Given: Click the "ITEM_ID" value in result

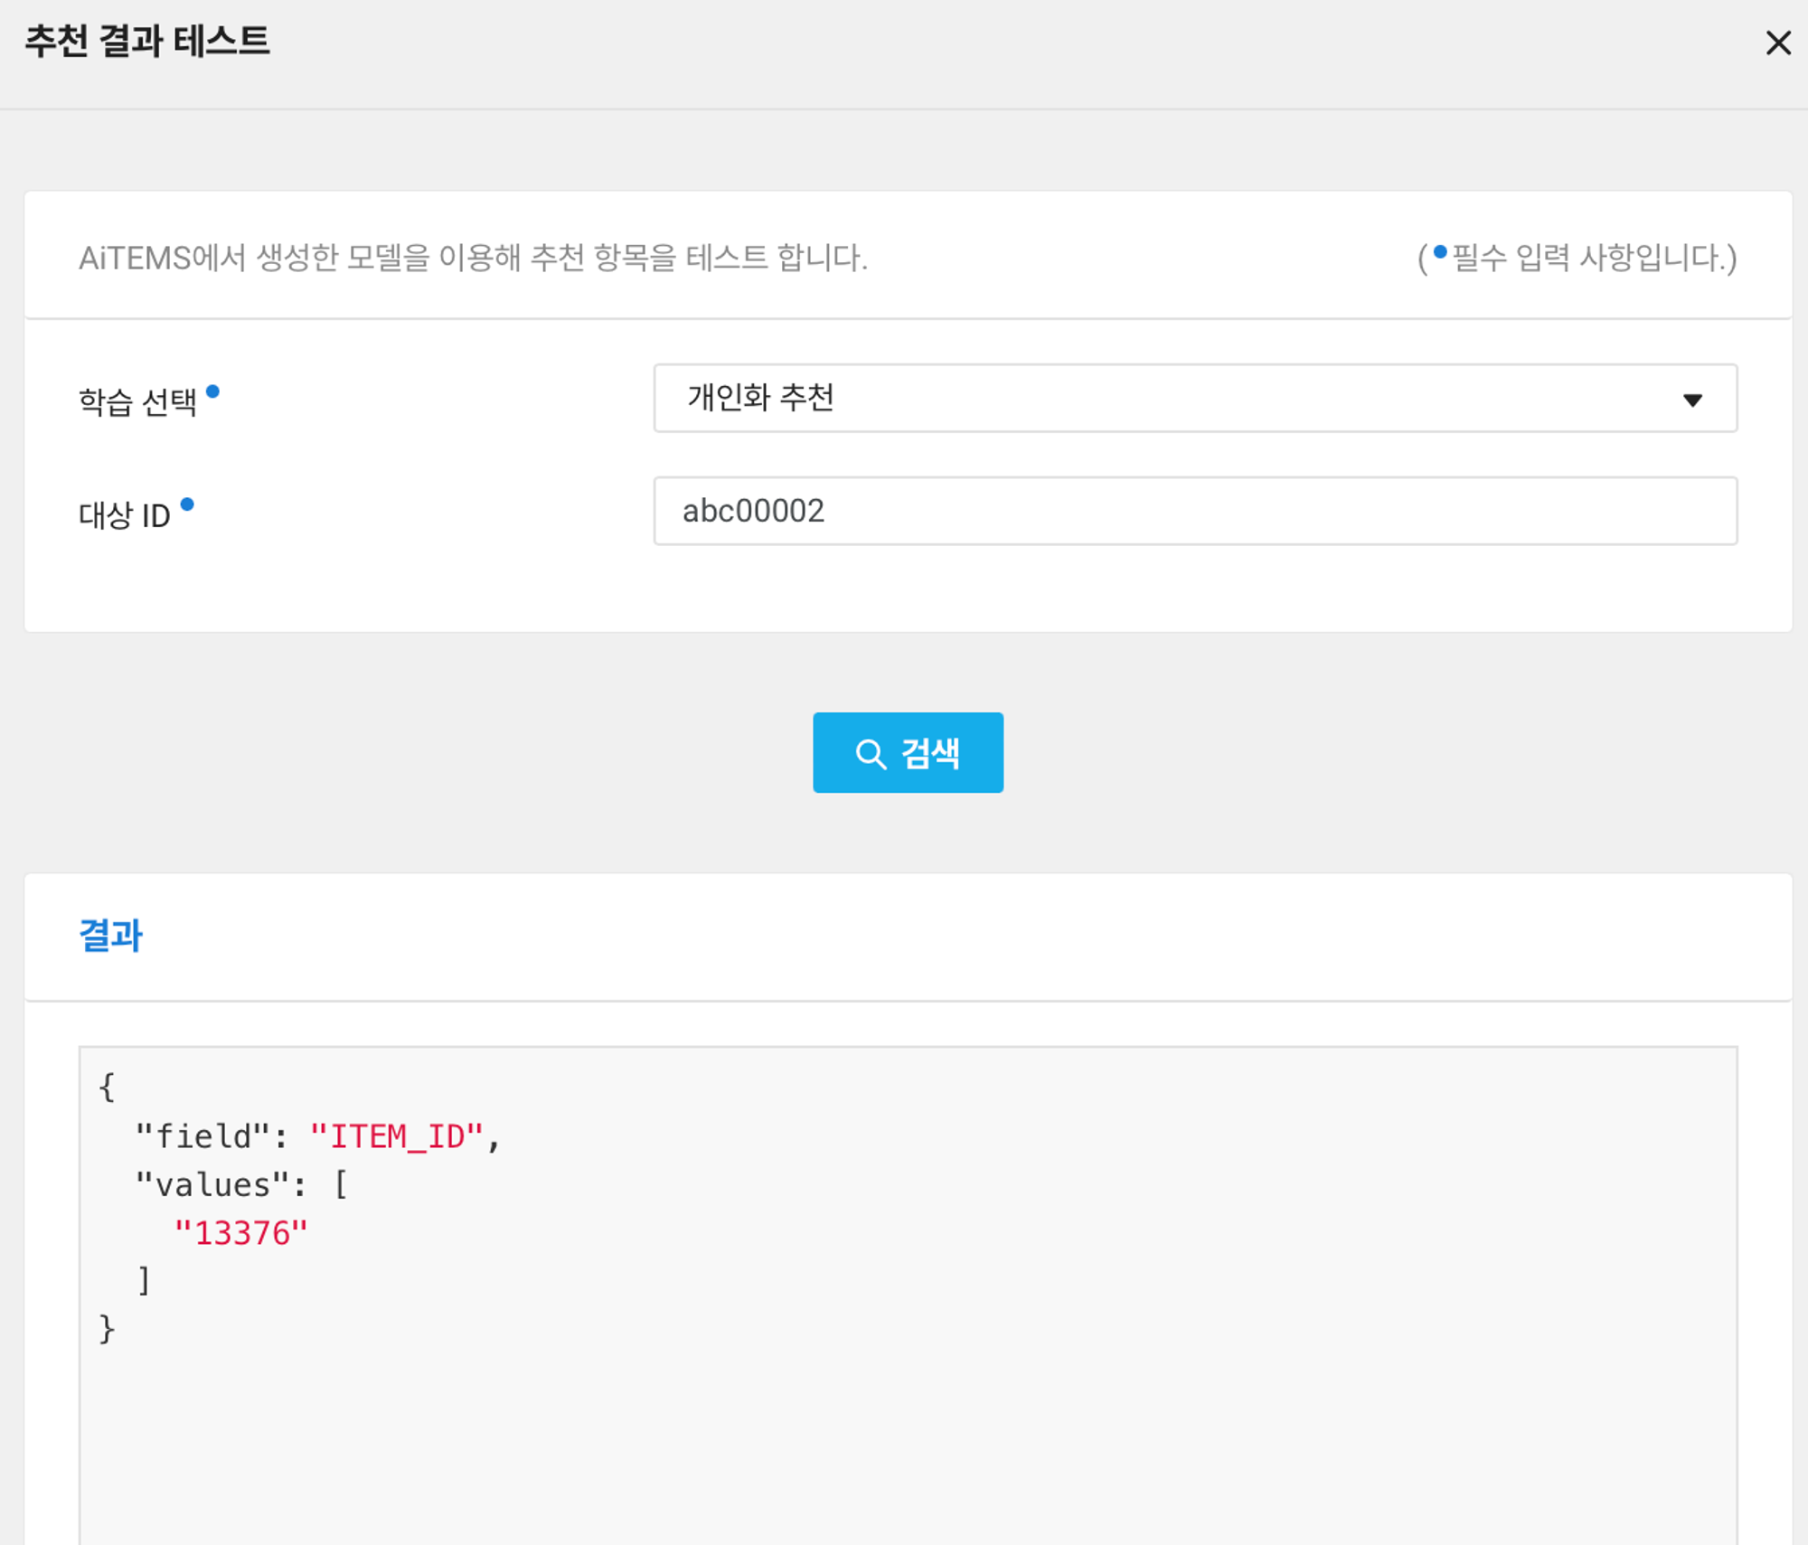Looking at the screenshot, I should click(x=396, y=1136).
